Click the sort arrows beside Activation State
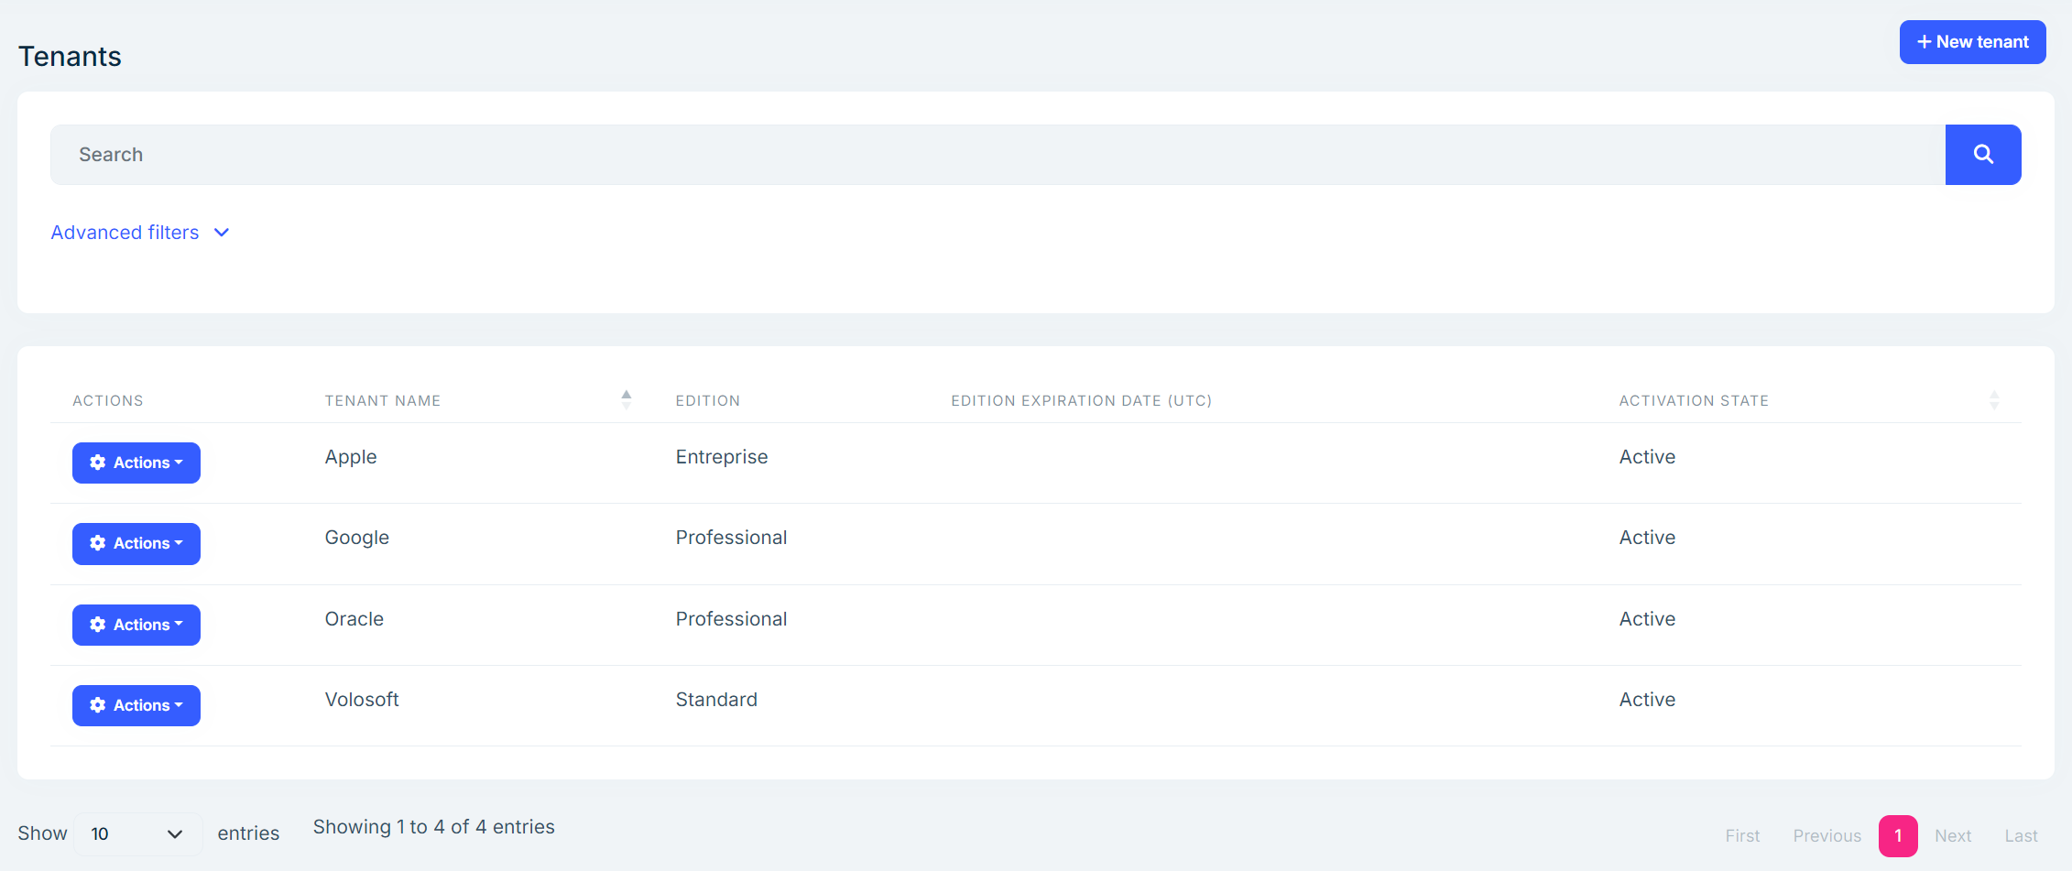The image size is (2072, 871). point(1995,399)
